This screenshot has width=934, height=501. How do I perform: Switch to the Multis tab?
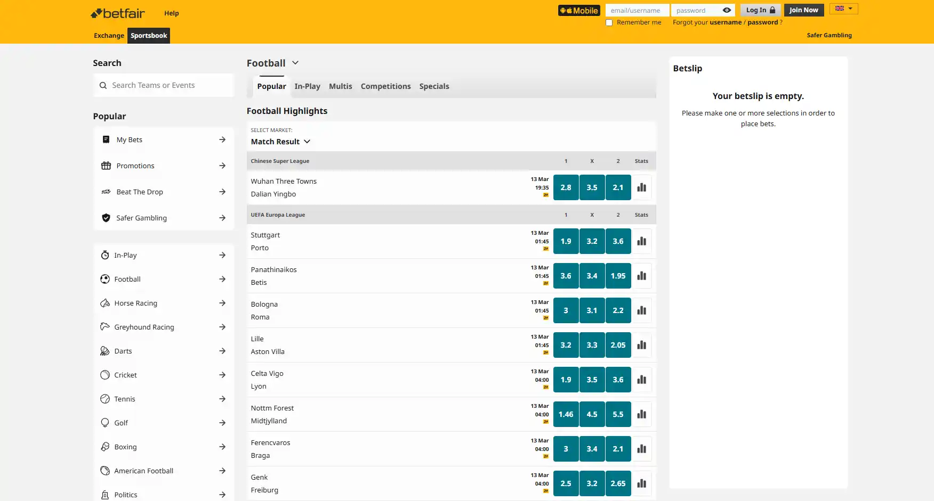[x=341, y=86]
